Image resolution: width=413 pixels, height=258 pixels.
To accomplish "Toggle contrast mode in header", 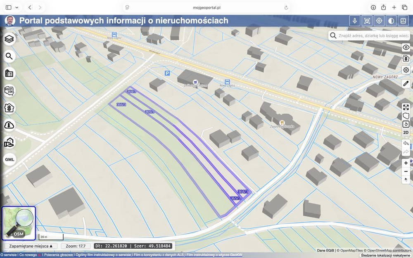I will pos(391,21).
